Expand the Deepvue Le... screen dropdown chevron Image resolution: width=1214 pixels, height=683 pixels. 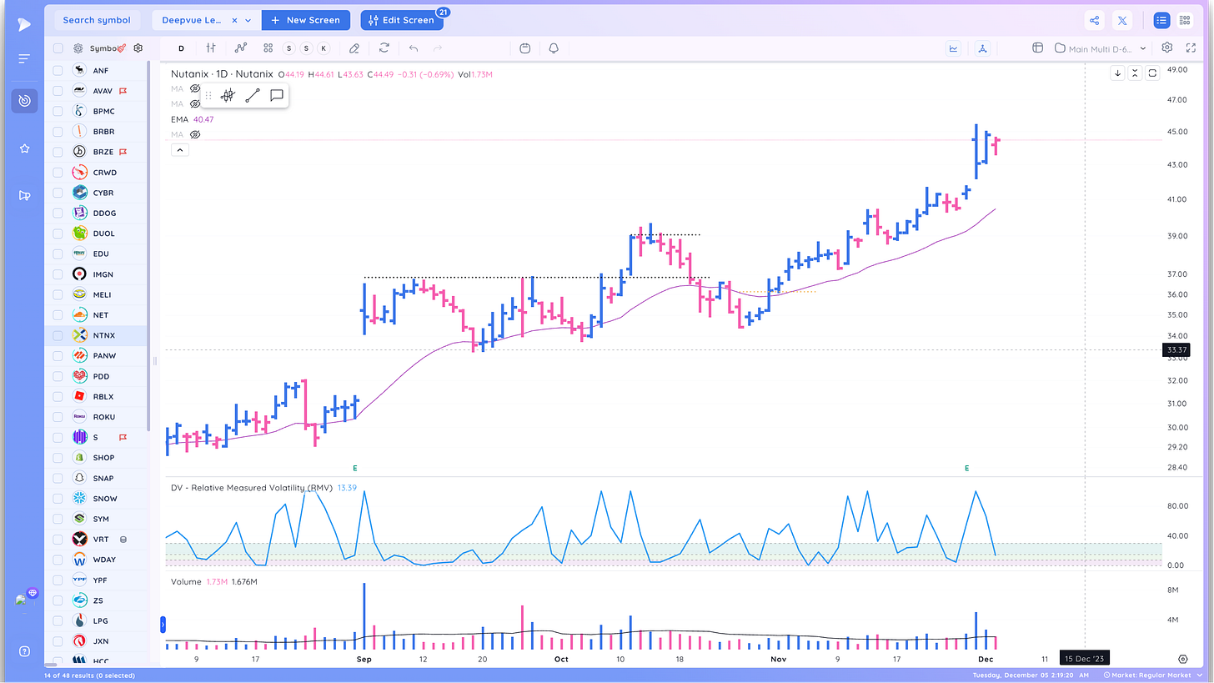tap(248, 20)
